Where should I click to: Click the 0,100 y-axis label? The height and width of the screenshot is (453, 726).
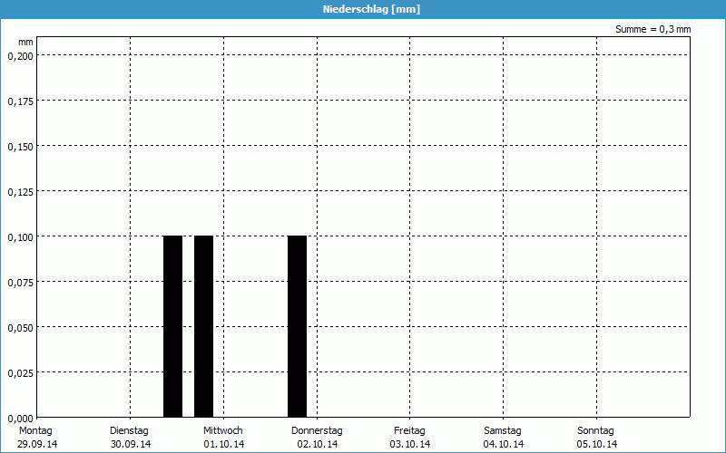[20, 237]
